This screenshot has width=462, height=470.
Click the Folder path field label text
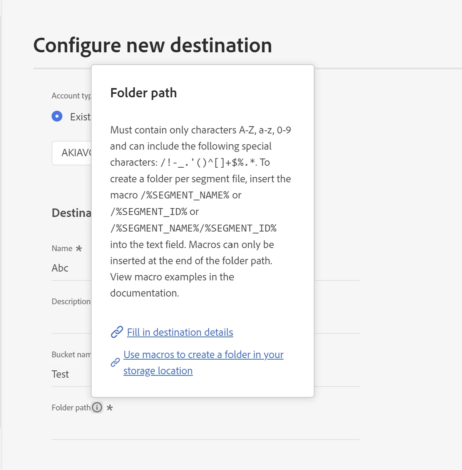point(71,408)
